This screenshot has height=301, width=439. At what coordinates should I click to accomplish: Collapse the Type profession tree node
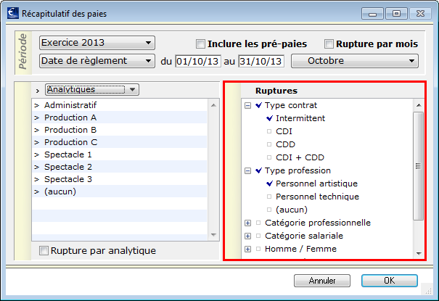(x=247, y=170)
